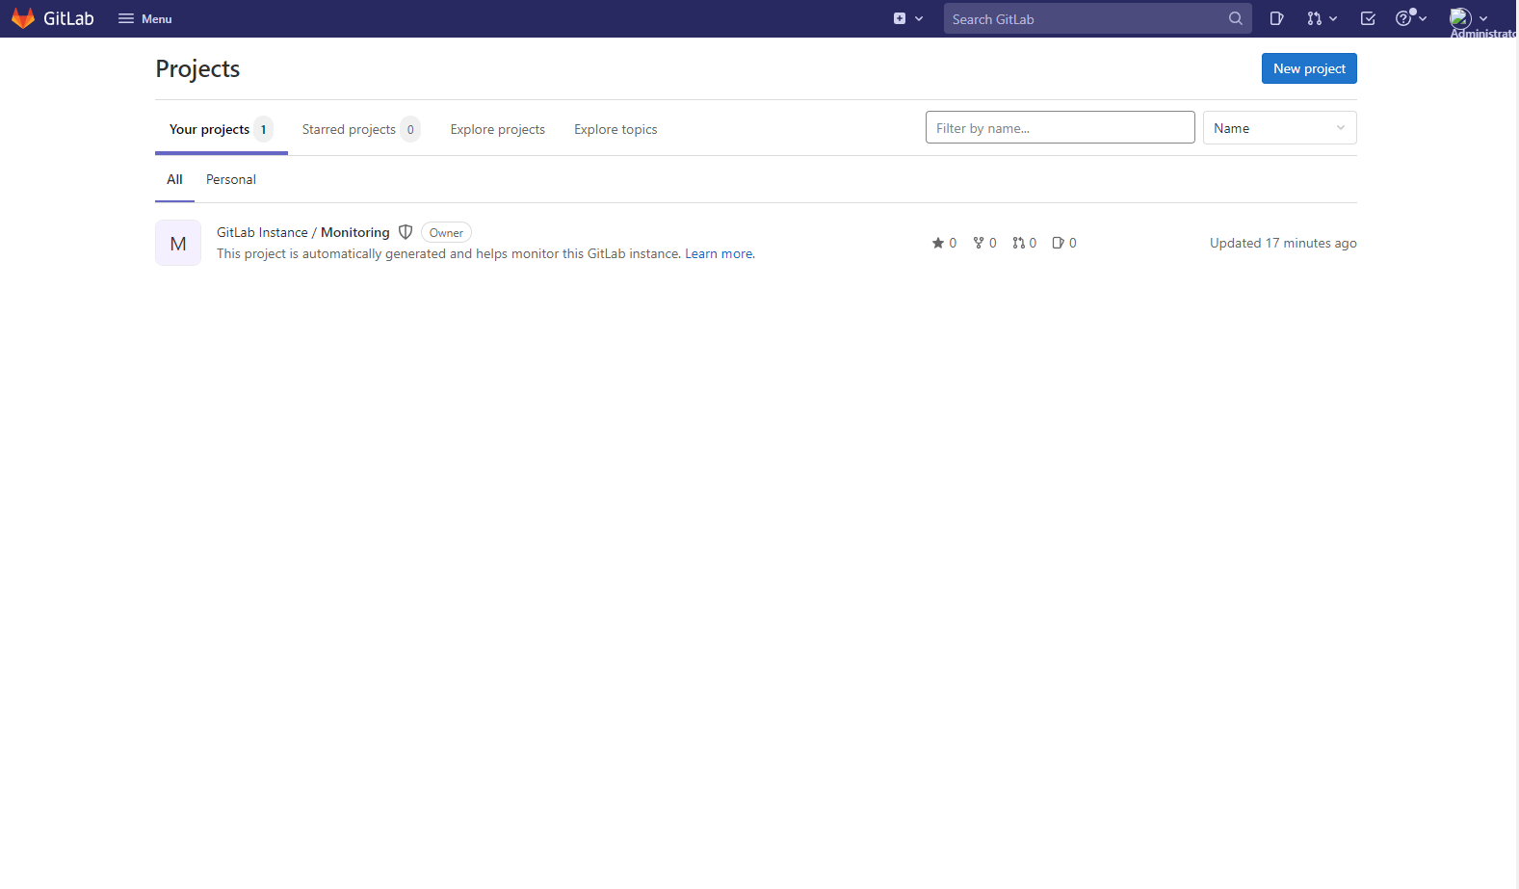
Task: Click the search magnifier icon
Action: (x=1236, y=18)
